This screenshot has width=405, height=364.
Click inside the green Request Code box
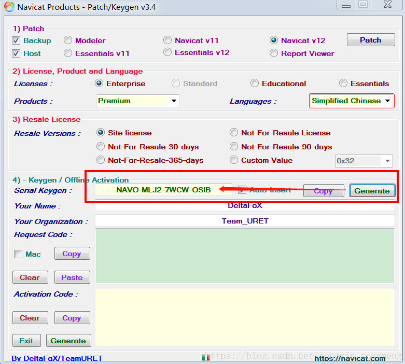[245, 256]
